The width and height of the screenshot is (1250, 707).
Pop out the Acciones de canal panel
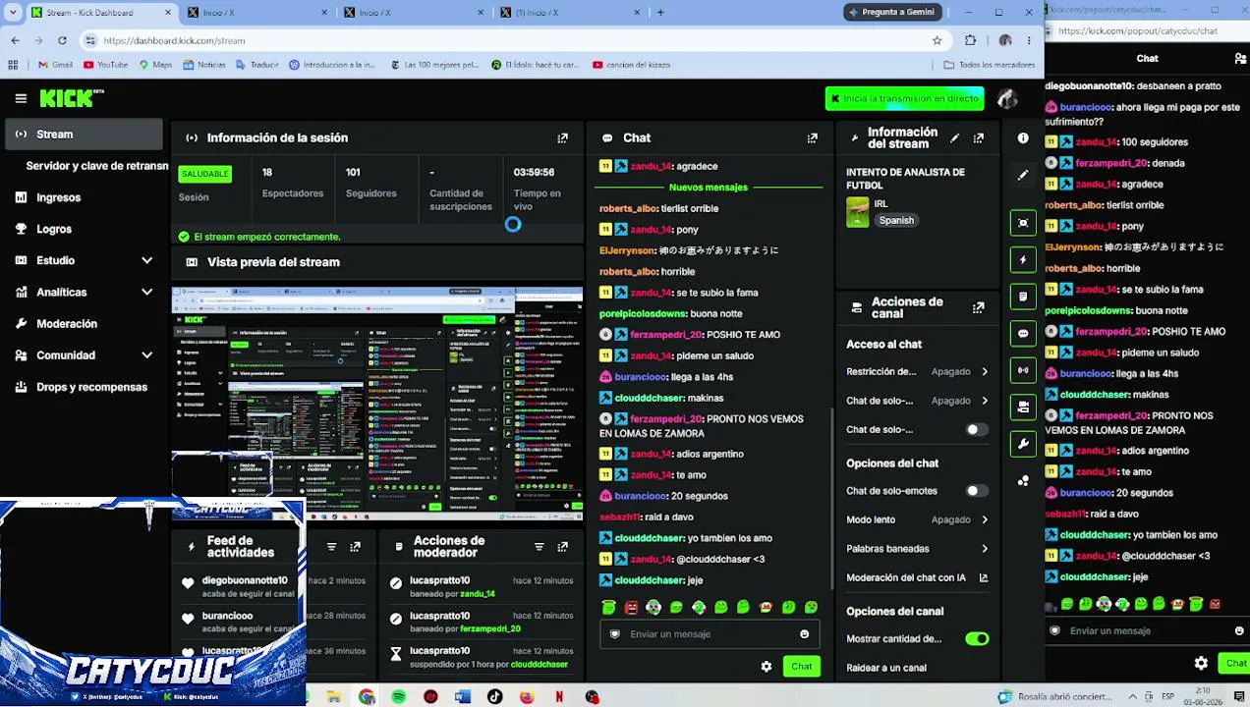tap(978, 307)
